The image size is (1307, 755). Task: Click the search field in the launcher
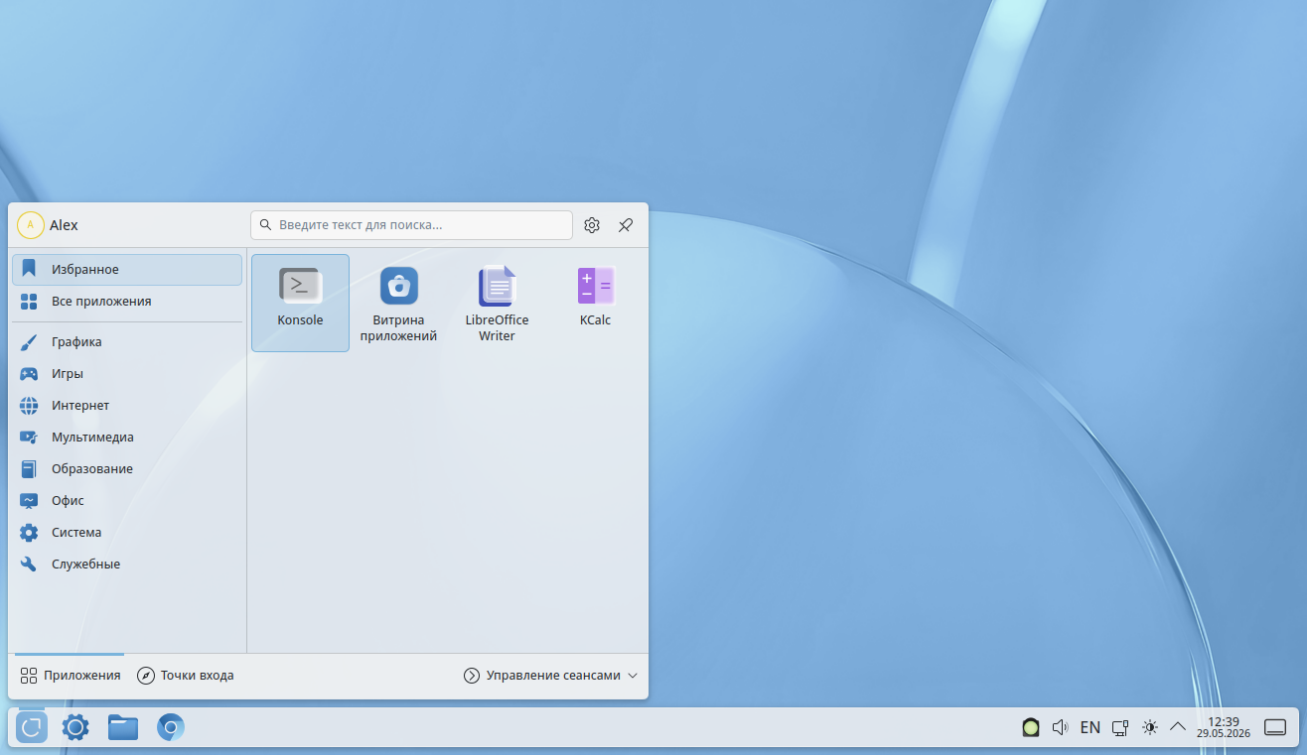tap(411, 225)
